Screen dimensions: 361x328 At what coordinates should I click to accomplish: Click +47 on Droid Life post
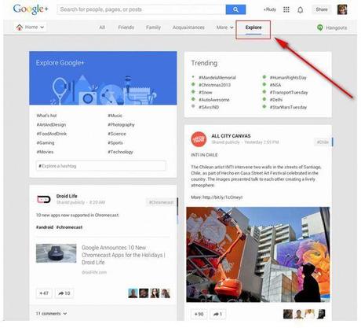click(44, 293)
